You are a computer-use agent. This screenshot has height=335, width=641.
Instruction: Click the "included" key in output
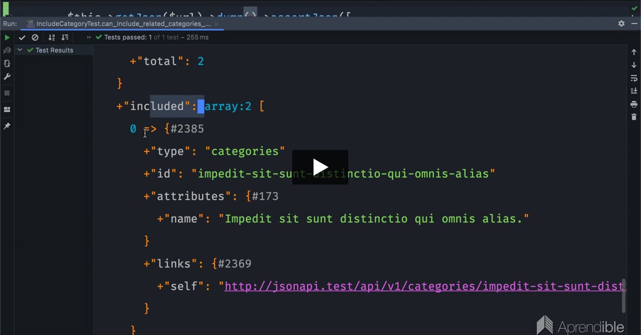tap(157, 106)
